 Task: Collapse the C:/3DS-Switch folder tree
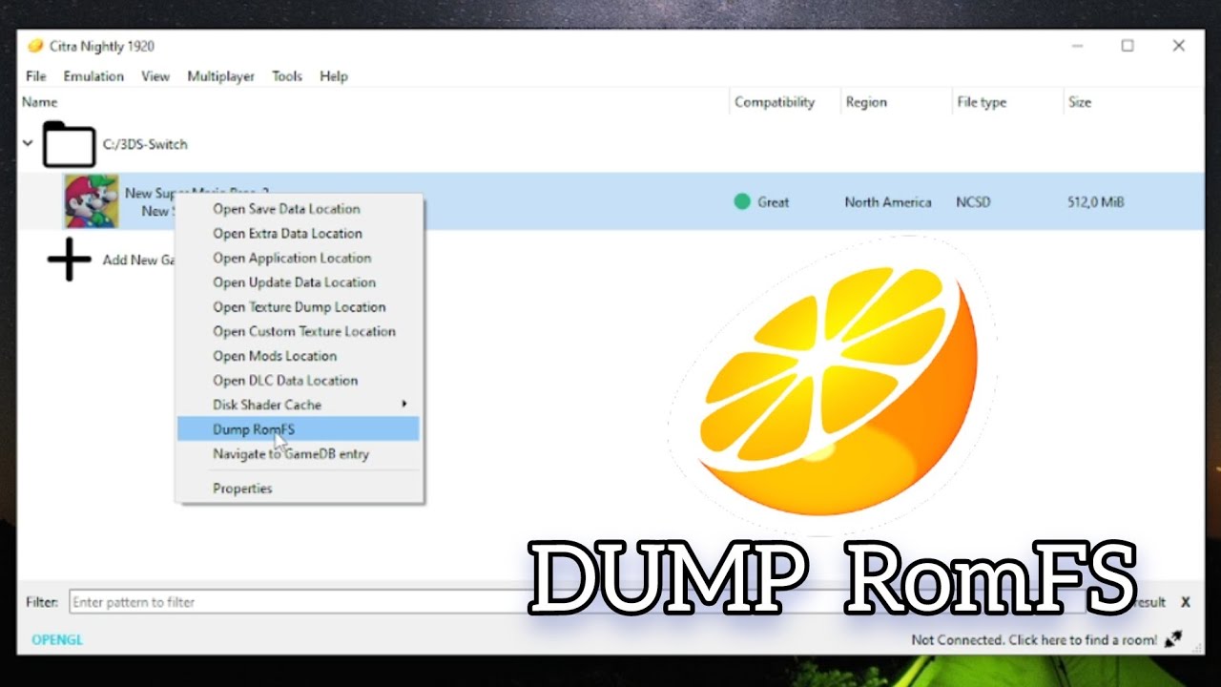[x=29, y=144]
